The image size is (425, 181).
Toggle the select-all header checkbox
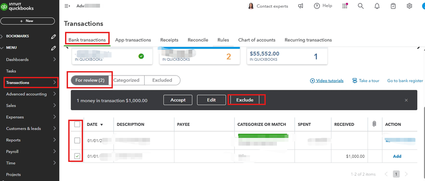click(77, 124)
